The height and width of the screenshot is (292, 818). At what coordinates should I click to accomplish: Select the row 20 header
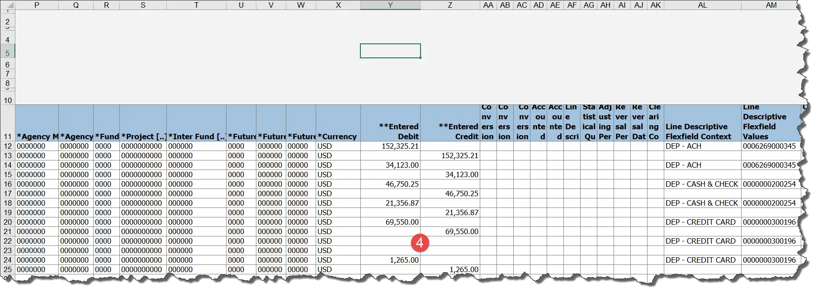[8, 222]
